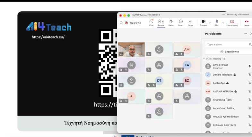Leave the meeting

pyautogui.click(x=247, y=23)
